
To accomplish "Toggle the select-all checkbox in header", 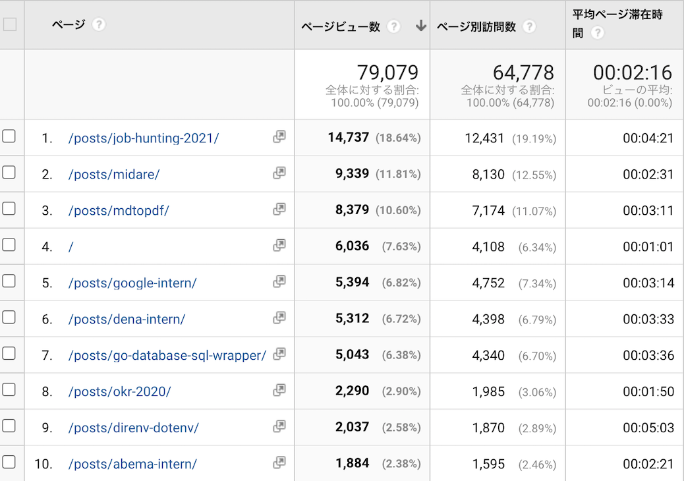I will (x=10, y=25).
